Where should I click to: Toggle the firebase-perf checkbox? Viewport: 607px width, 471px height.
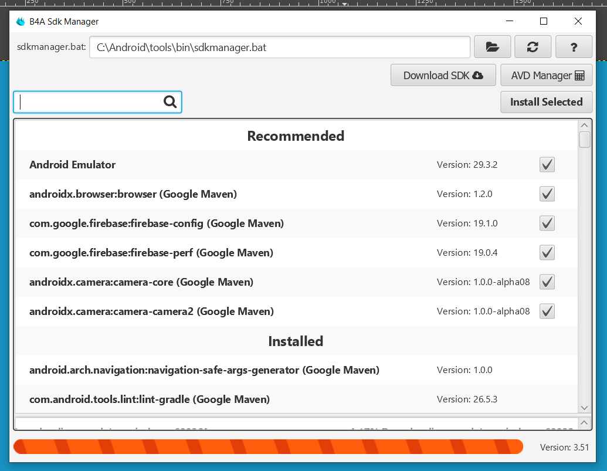click(x=547, y=253)
